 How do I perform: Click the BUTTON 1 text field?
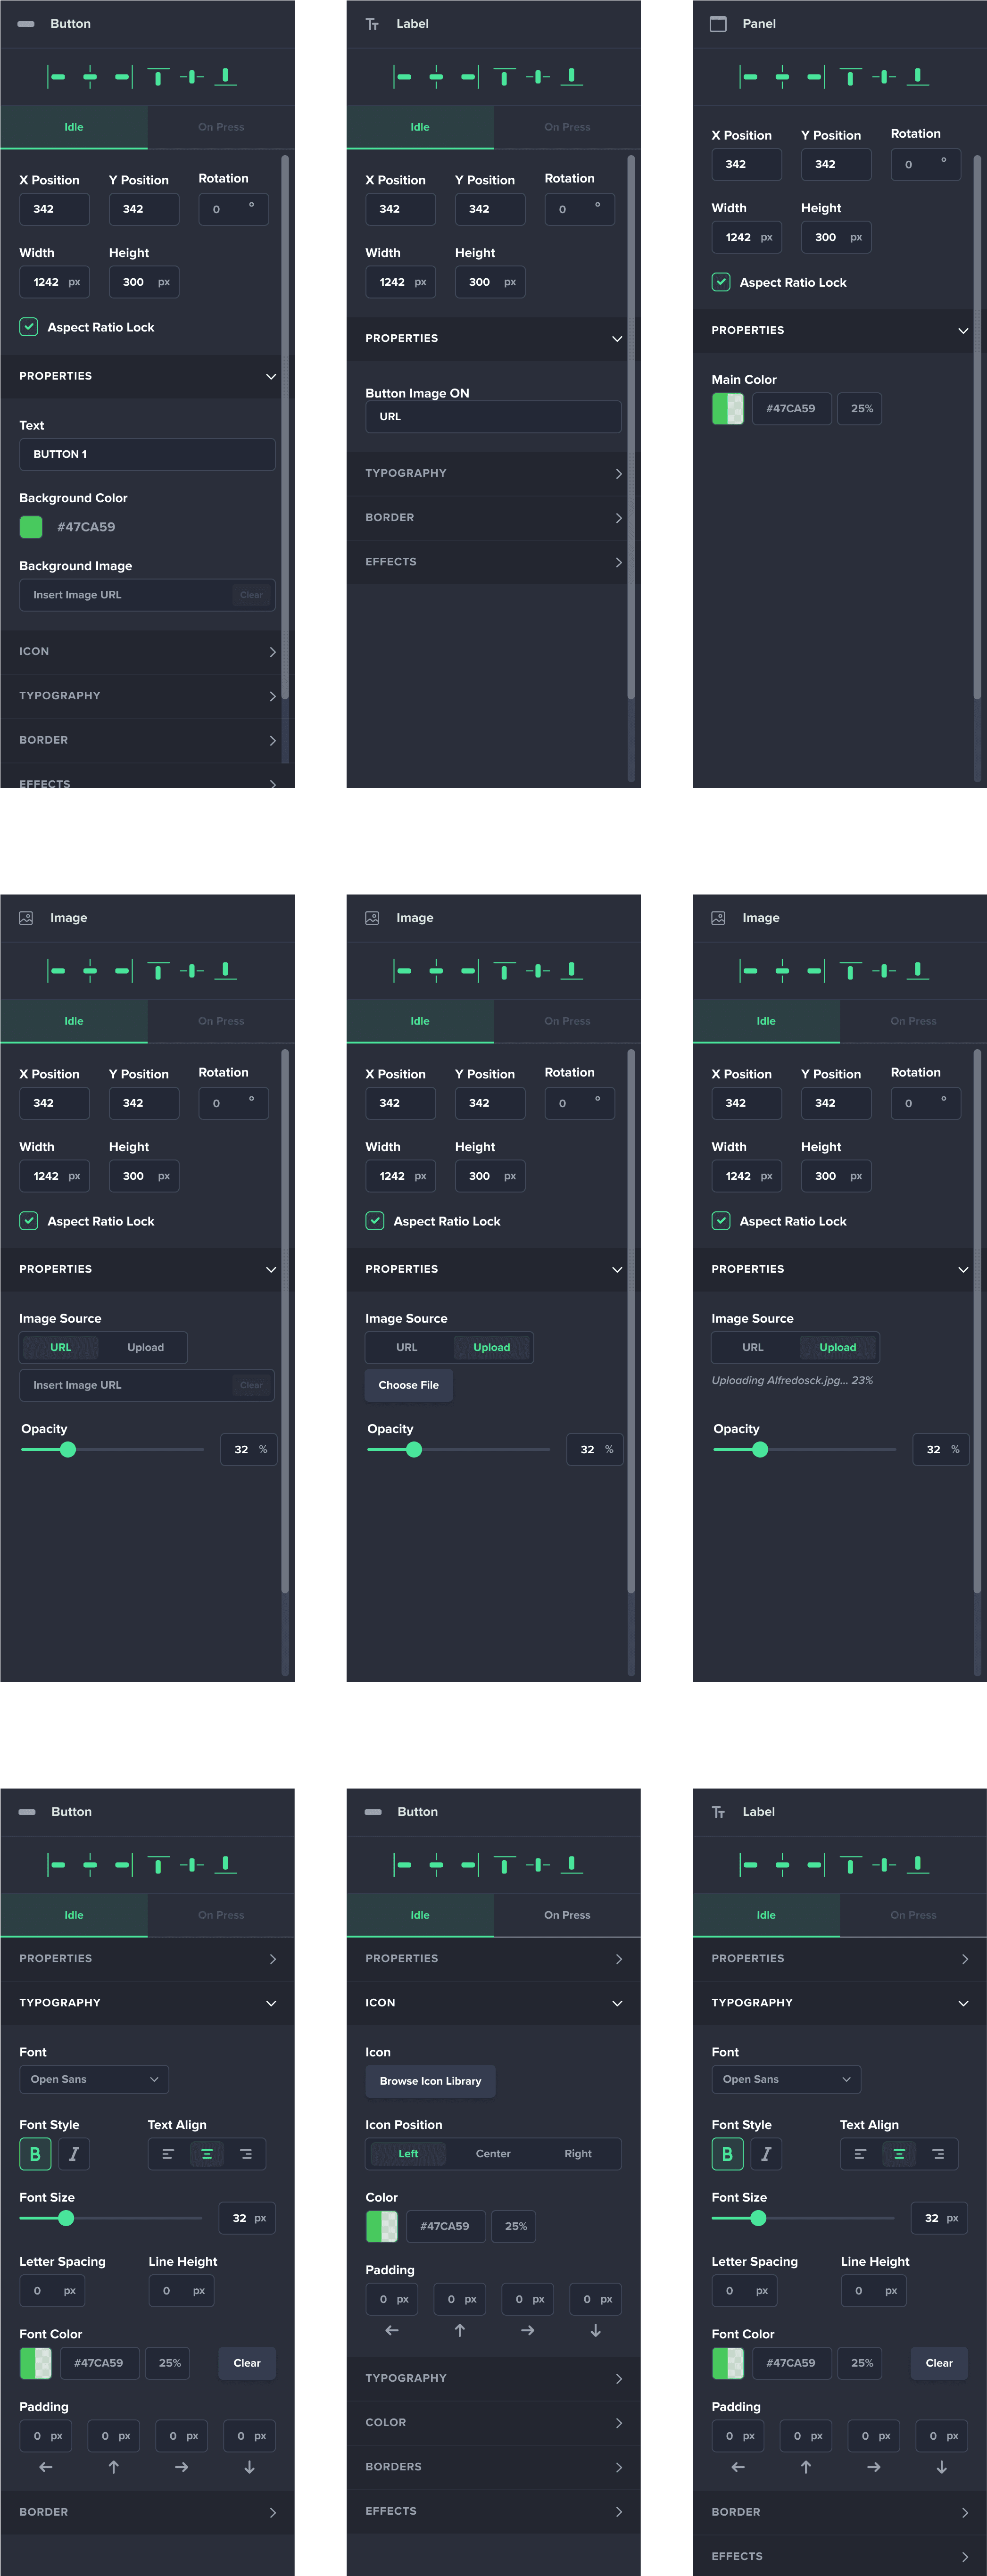[147, 454]
